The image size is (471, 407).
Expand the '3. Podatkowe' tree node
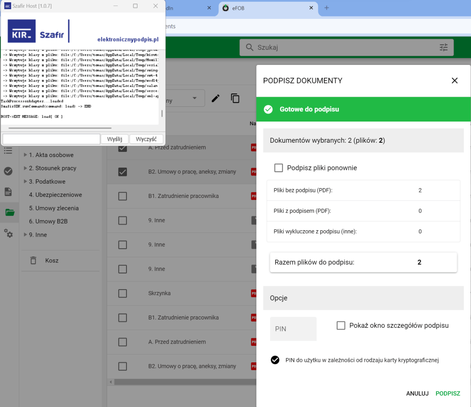[25, 182]
